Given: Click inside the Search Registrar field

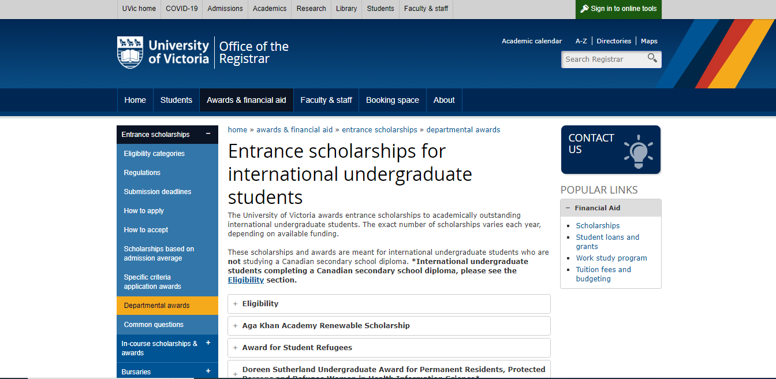Looking at the screenshot, I should pos(603,60).
